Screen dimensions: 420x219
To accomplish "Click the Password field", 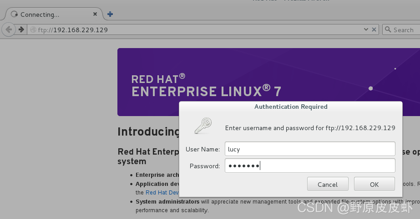I will 310,165.
